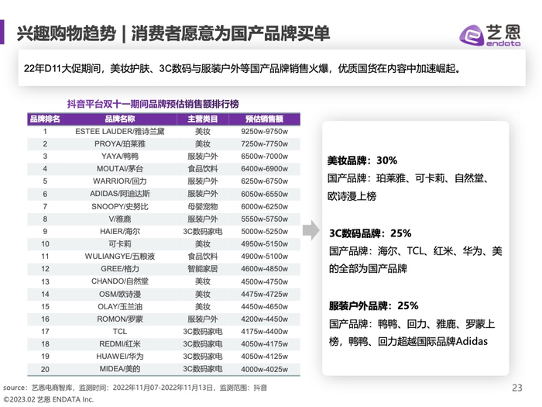Click the 品牌排名 column header
Screen dimensions: 542x407
pyautogui.click(x=45, y=119)
